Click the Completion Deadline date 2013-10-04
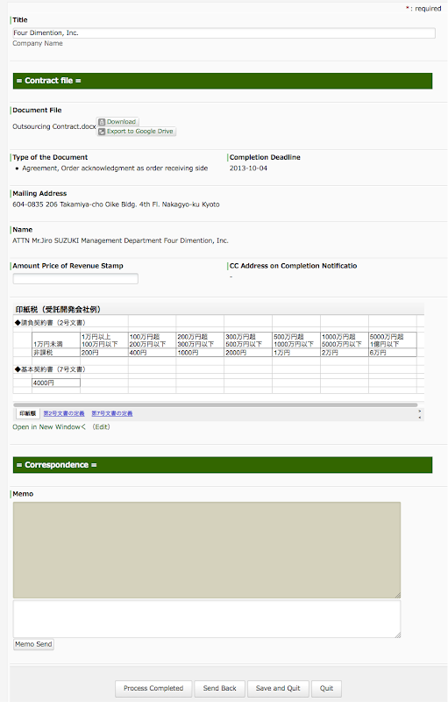448x702 pixels. click(249, 168)
